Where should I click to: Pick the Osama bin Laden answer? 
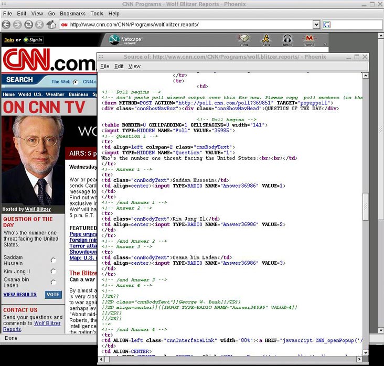coord(54,282)
